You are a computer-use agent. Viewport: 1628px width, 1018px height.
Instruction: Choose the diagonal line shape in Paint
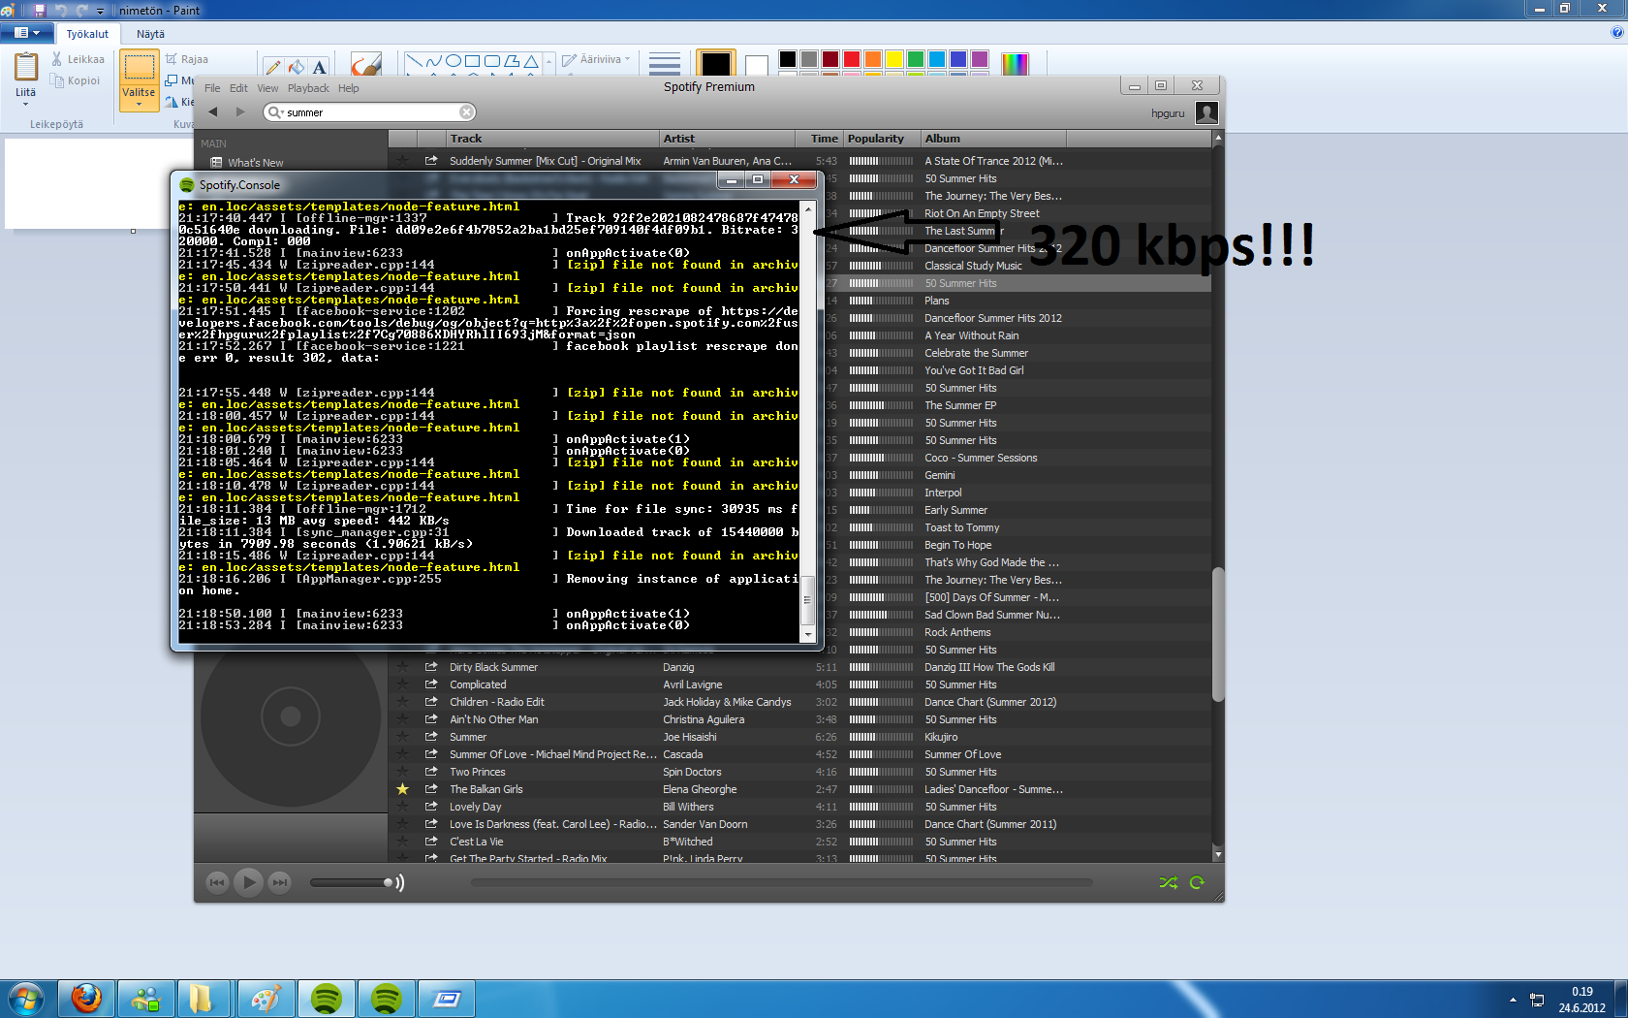414,61
